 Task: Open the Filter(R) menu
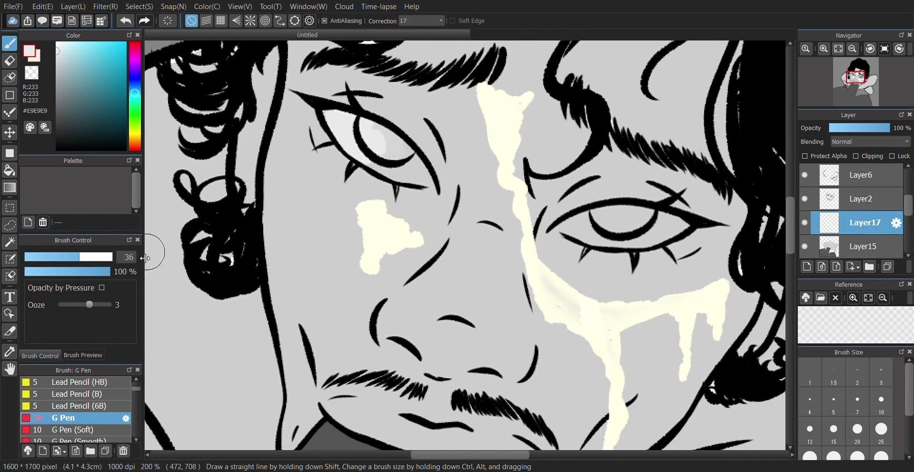(x=105, y=7)
